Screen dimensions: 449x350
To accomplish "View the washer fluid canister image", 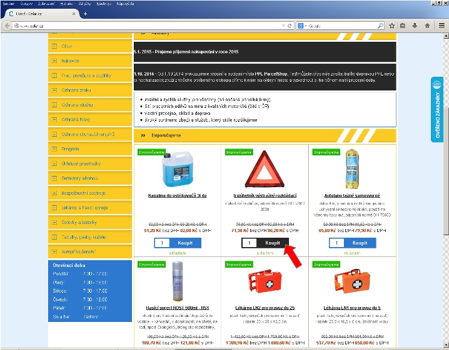I will coord(178,169).
